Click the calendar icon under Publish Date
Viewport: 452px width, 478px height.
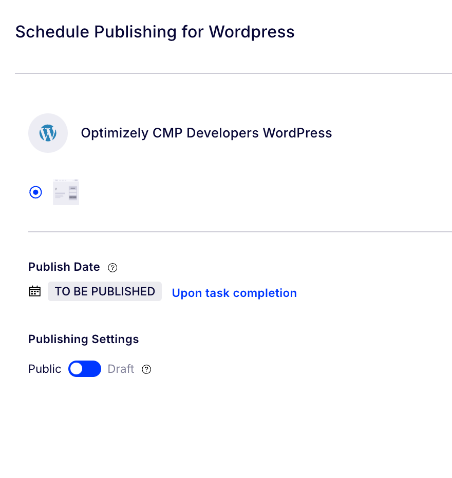pos(35,291)
